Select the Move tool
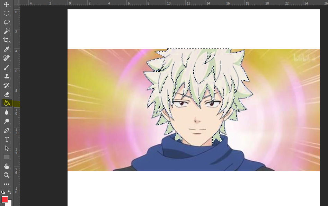 point(7,4)
